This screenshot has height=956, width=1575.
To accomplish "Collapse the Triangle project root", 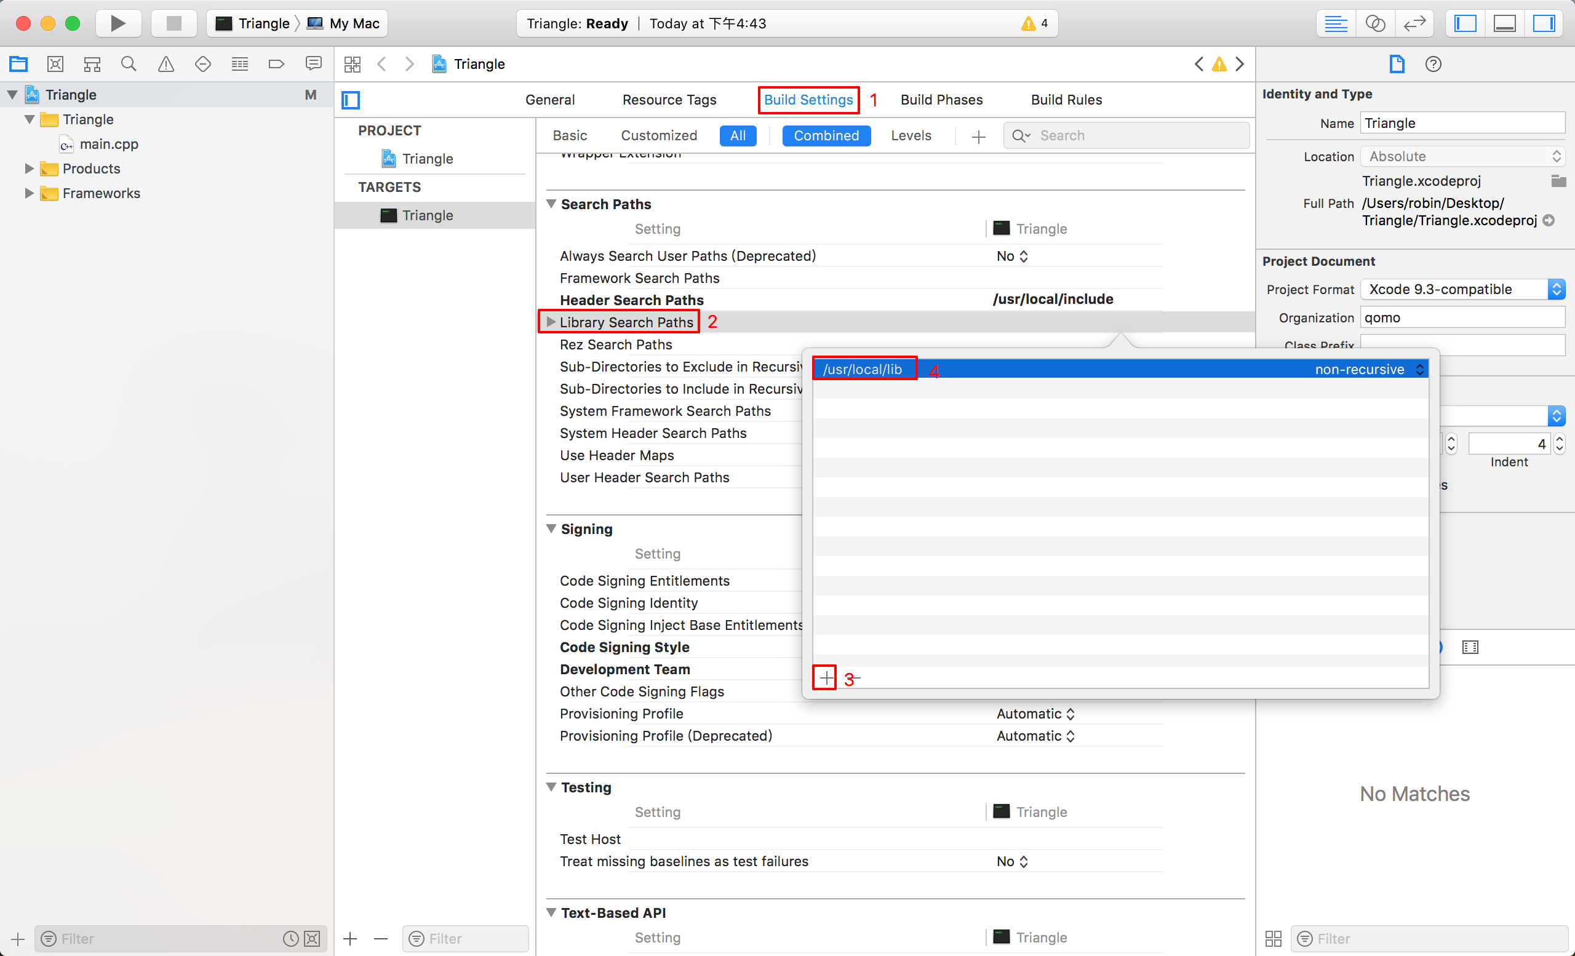I will pos(13,95).
